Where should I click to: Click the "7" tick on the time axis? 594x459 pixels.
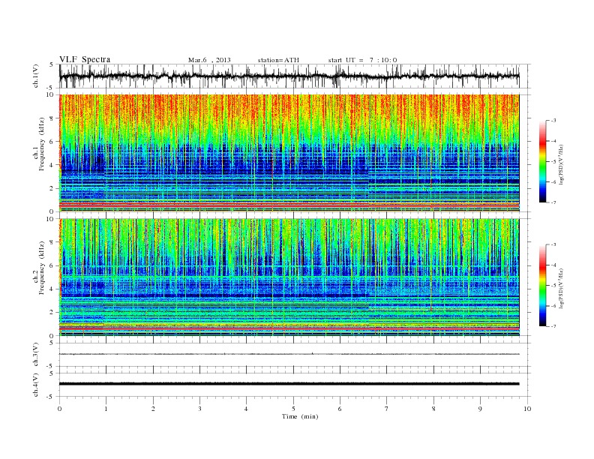point(386,409)
